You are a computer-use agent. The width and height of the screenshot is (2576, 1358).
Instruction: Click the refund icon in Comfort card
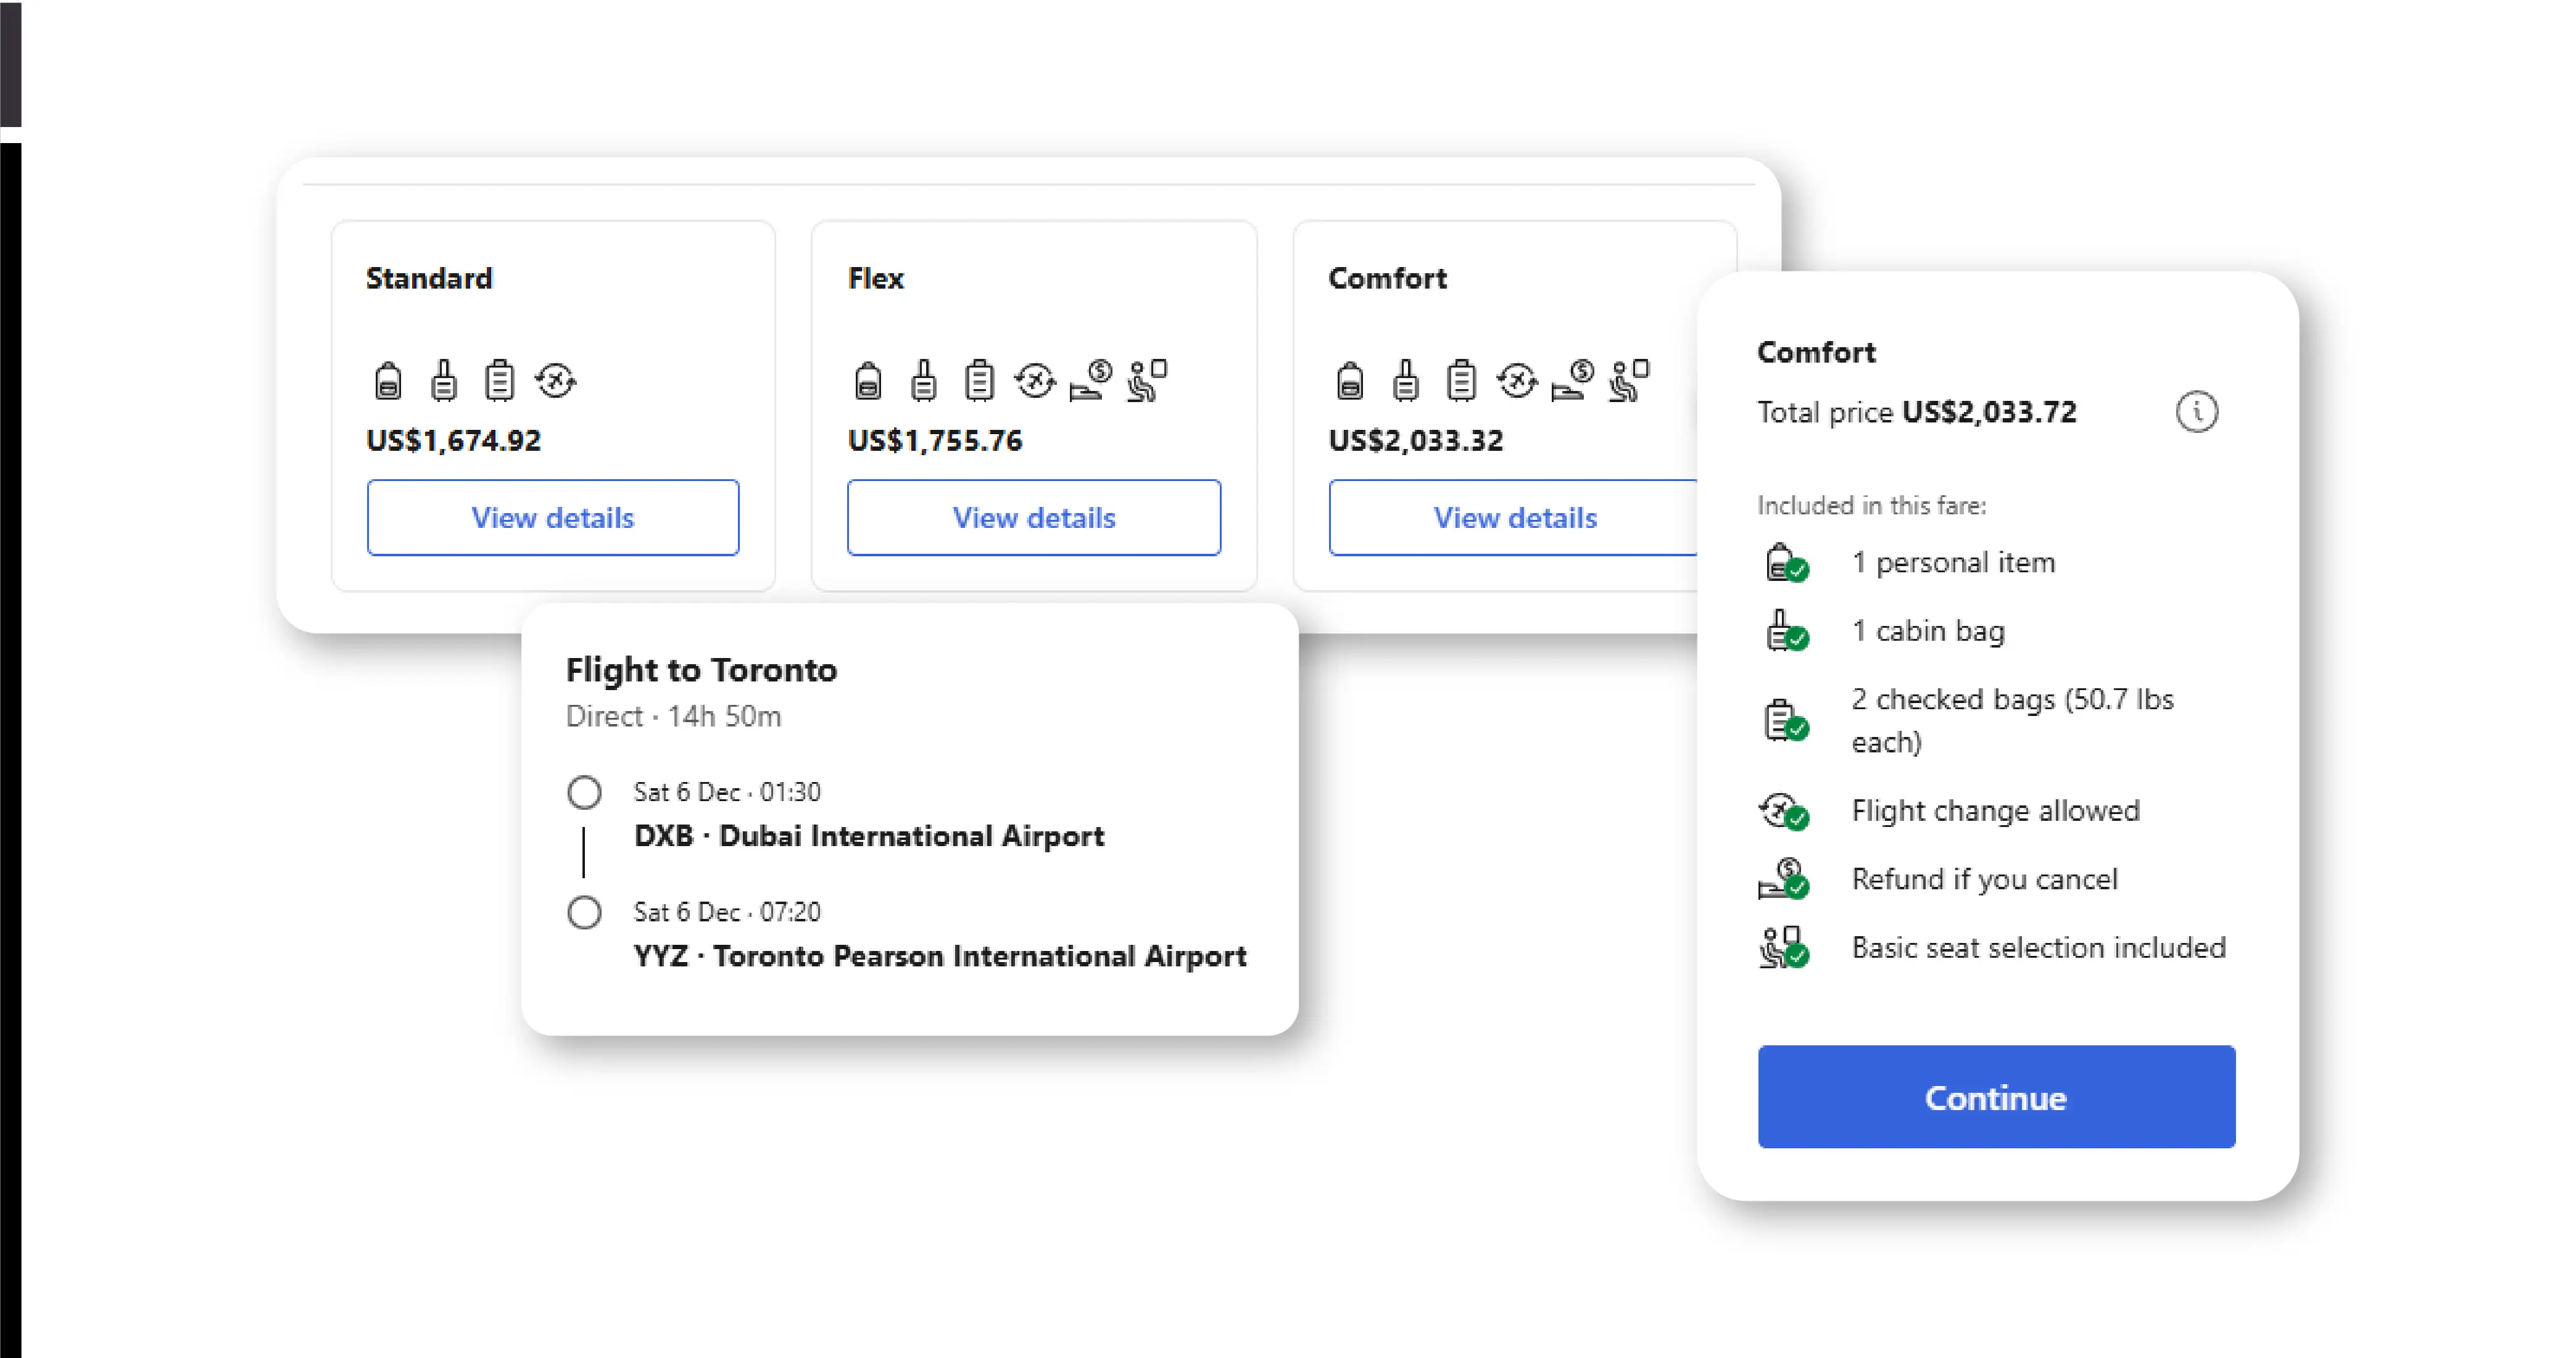pos(1573,381)
